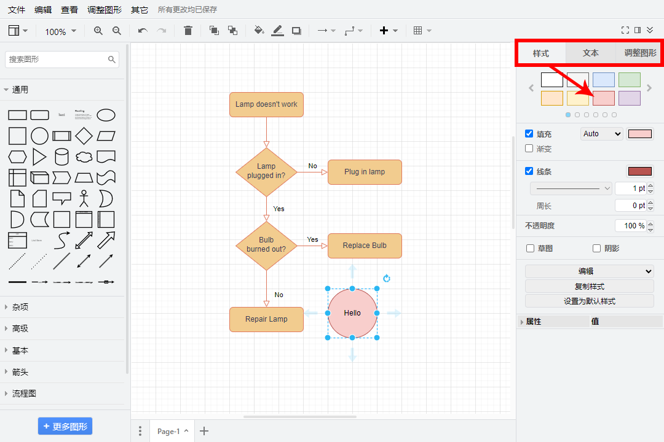Click search magnifier in shape search box
This screenshot has width=664, height=442.
point(111,59)
